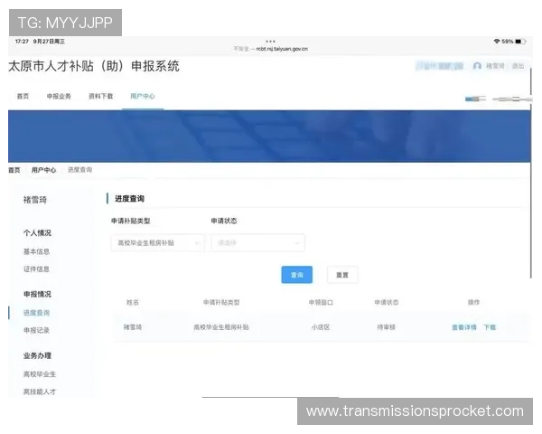Click 首页 breadcrumb link

pos(14,170)
